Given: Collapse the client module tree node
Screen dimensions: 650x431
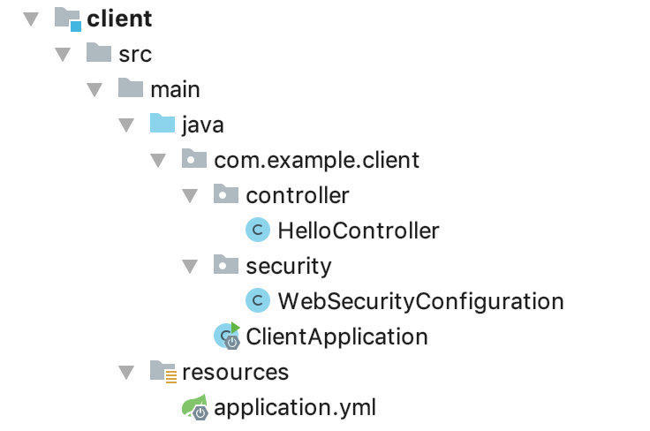Looking at the screenshot, I should point(31,19).
